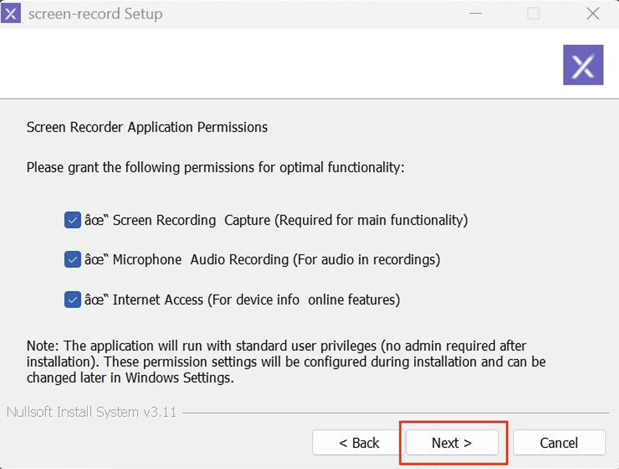
Task: Minimize the setup window
Action: click(475, 13)
